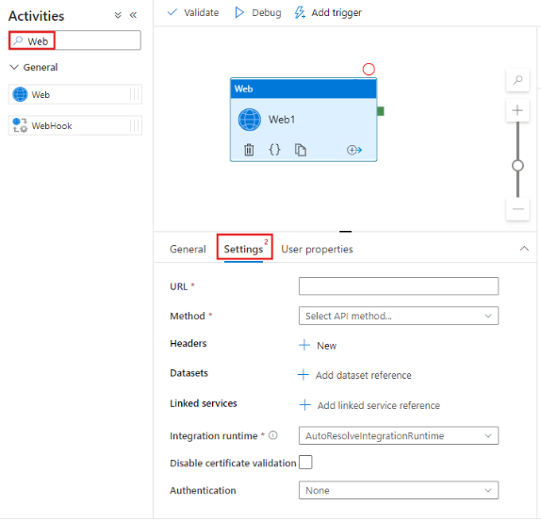Image resolution: width=541 pixels, height=522 pixels.
Task: Collapse the properties panel chevron
Action: point(524,249)
